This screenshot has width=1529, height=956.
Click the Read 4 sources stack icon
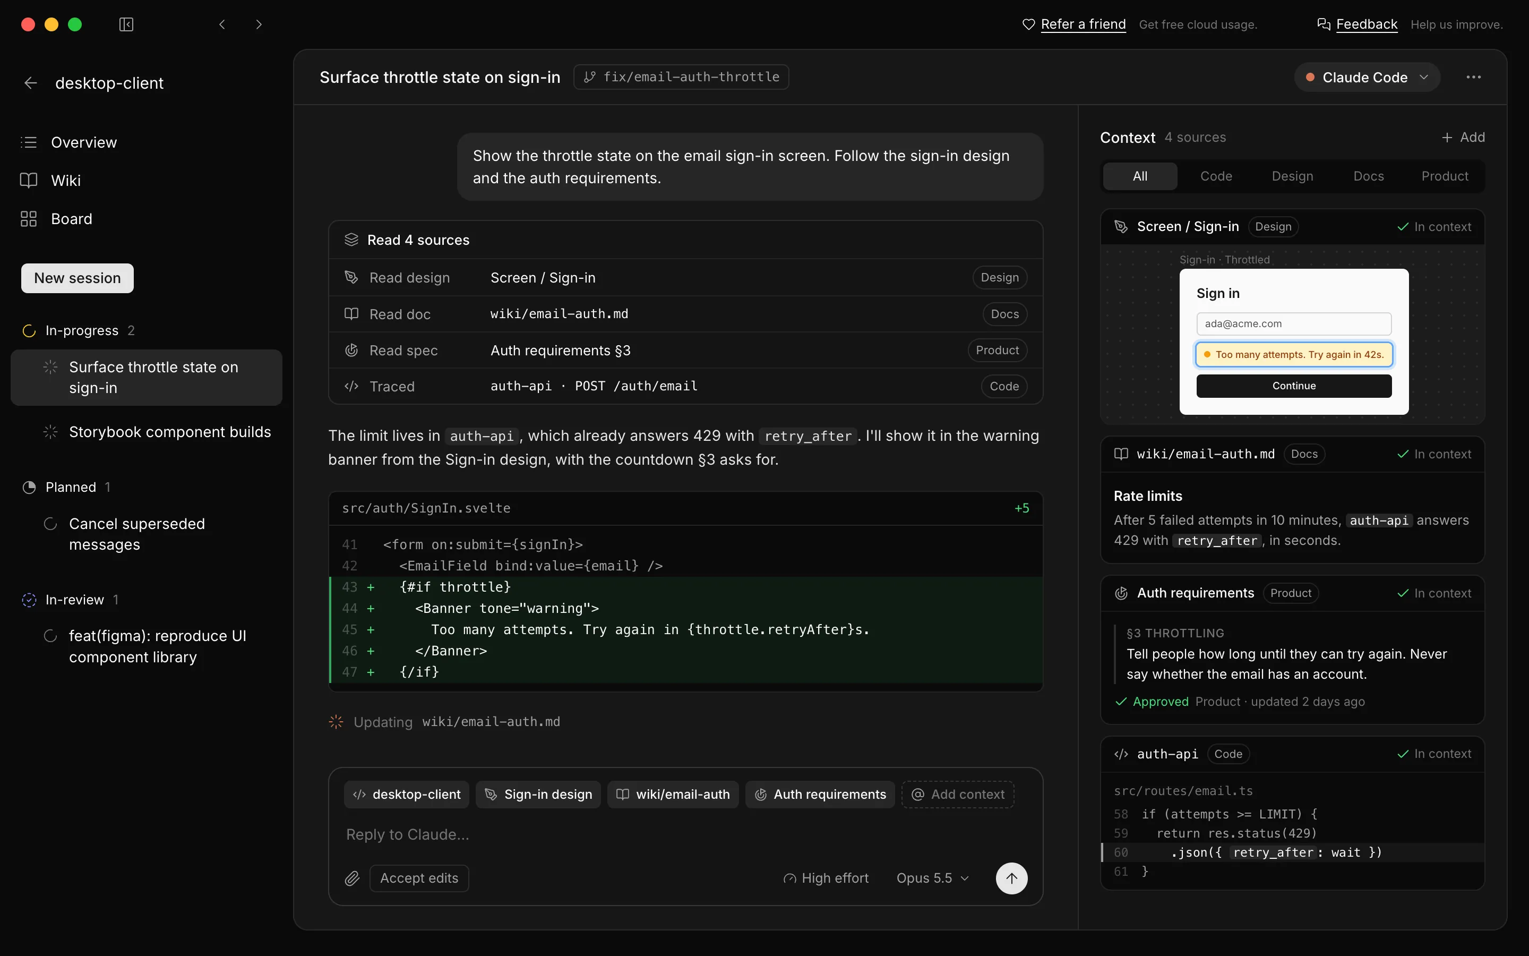pyautogui.click(x=351, y=240)
